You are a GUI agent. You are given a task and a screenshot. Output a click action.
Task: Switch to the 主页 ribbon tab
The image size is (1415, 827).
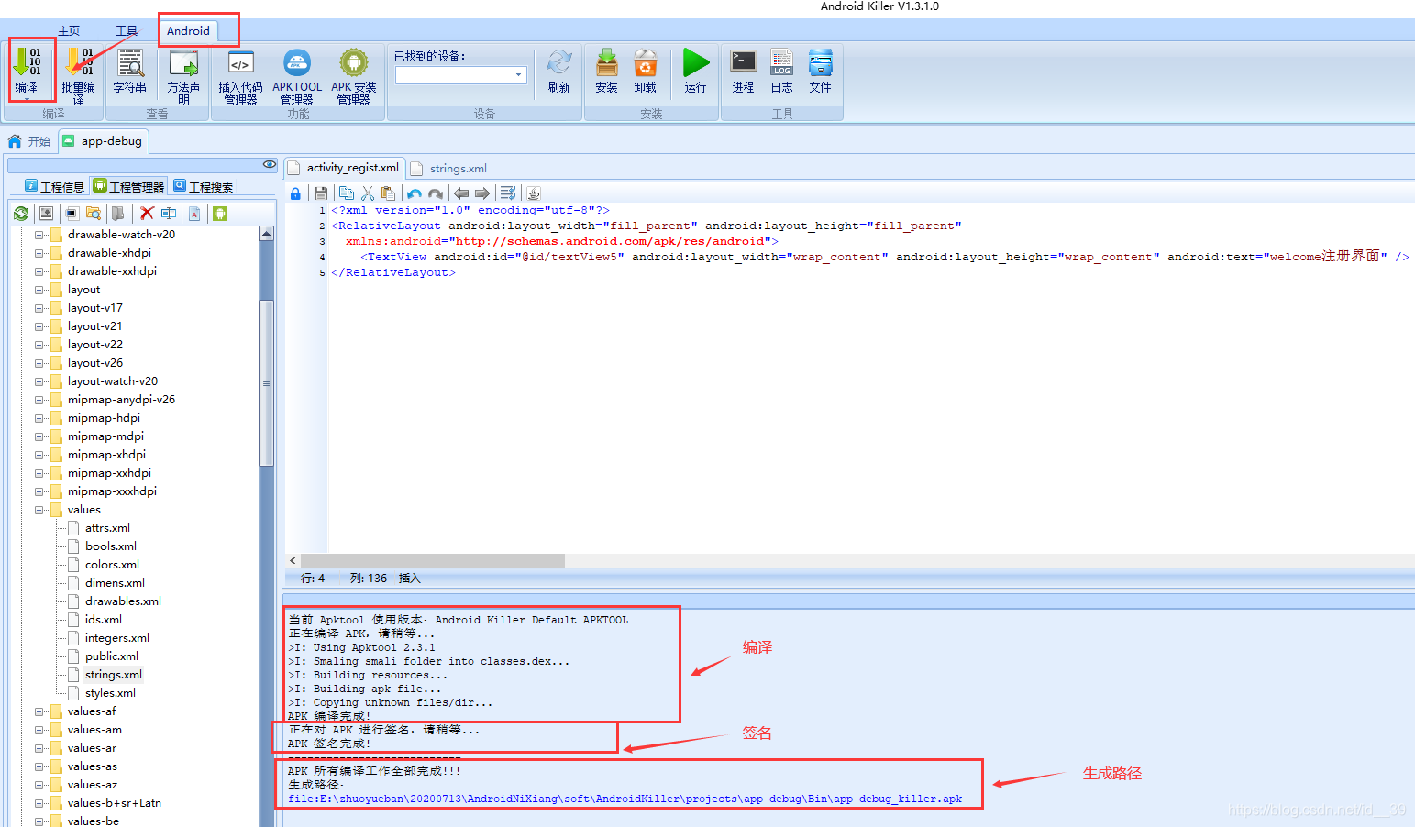(x=69, y=30)
